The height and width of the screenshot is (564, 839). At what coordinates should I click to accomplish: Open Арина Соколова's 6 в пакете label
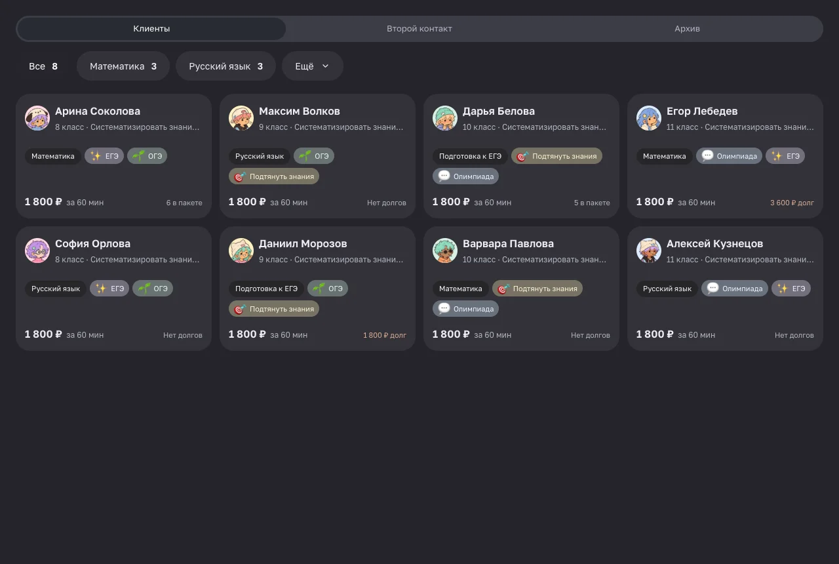coord(184,203)
